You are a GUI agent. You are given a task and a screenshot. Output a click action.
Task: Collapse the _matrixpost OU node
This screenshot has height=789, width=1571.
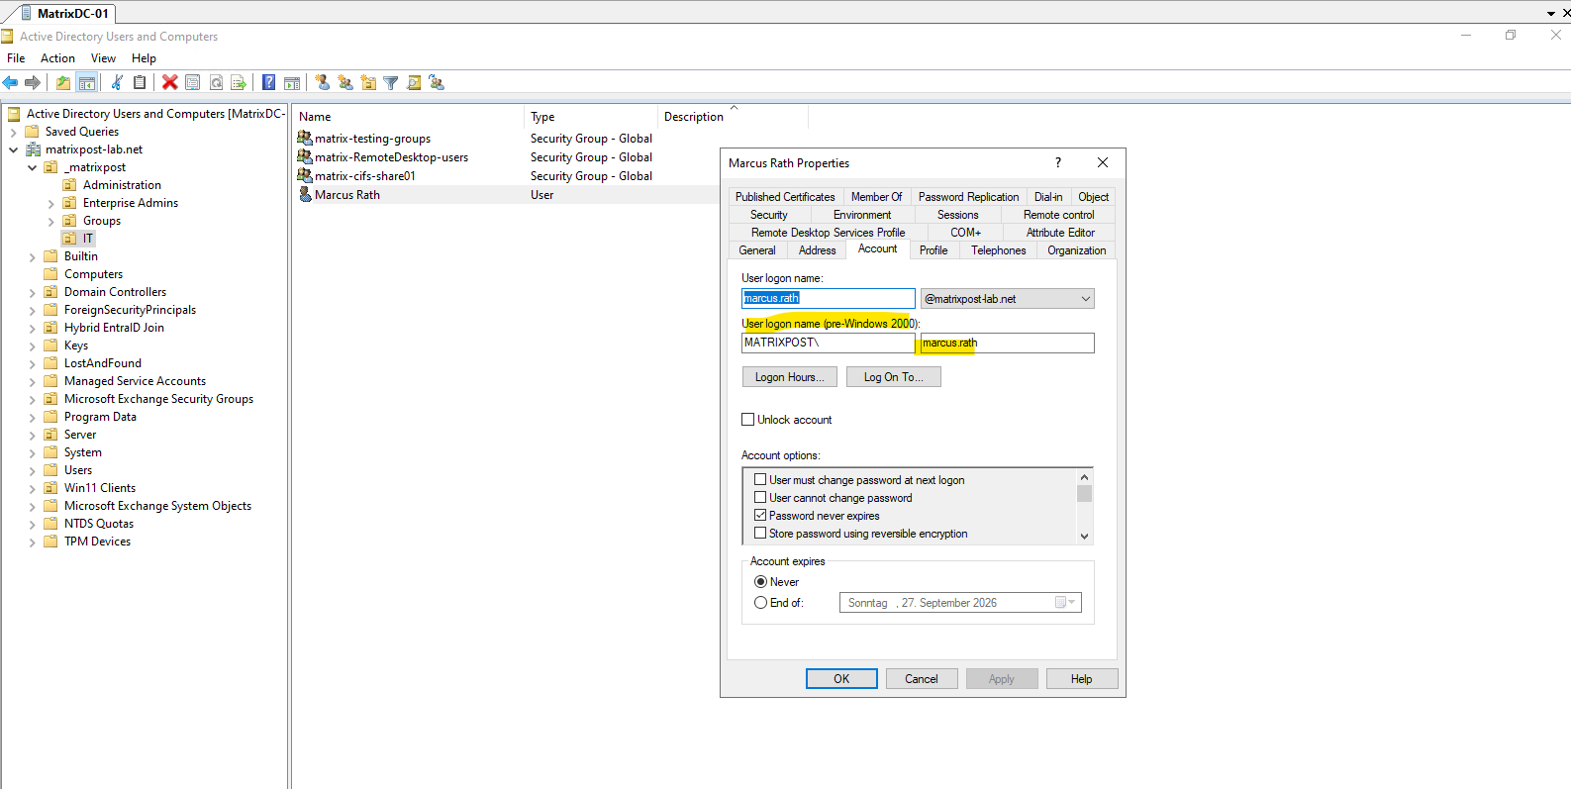pyautogui.click(x=32, y=167)
